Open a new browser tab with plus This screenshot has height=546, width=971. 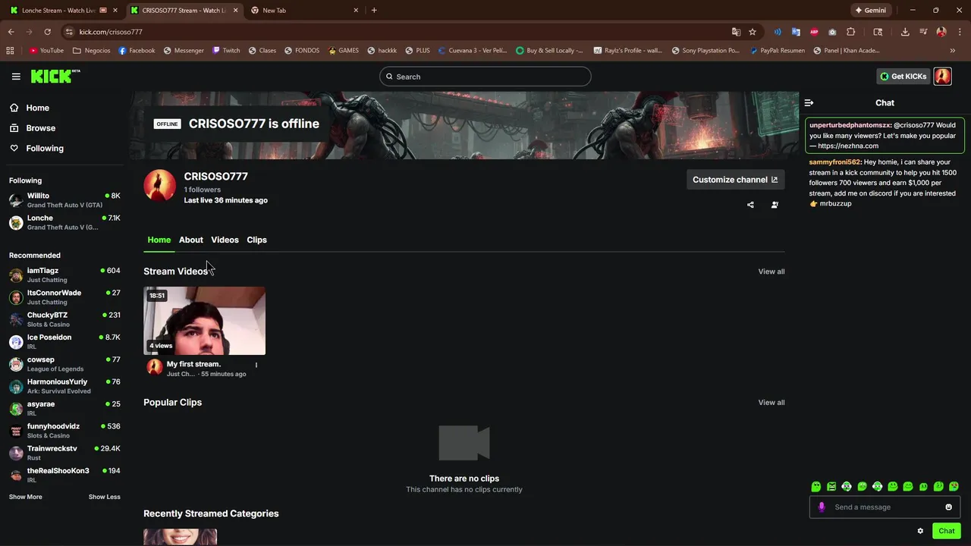pyautogui.click(x=374, y=10)
